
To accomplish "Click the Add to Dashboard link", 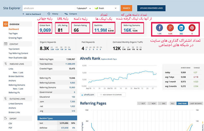I will (33, 14).
